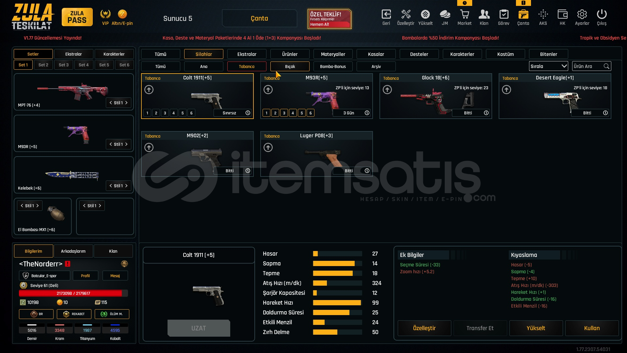The width and height of the screenshot is (627, 353).
Task: Click the VIP crown icon
Action: coord(105,14)
